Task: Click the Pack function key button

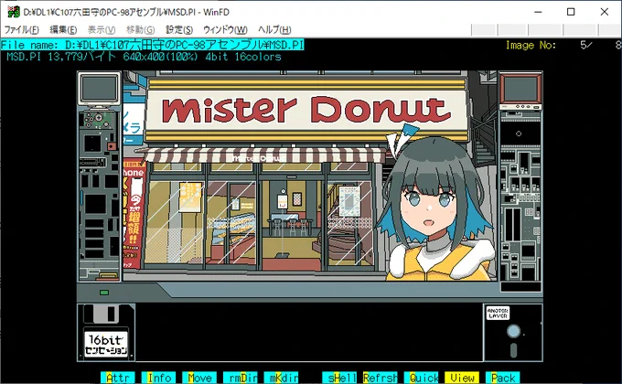Action: (x=502, y=378)
